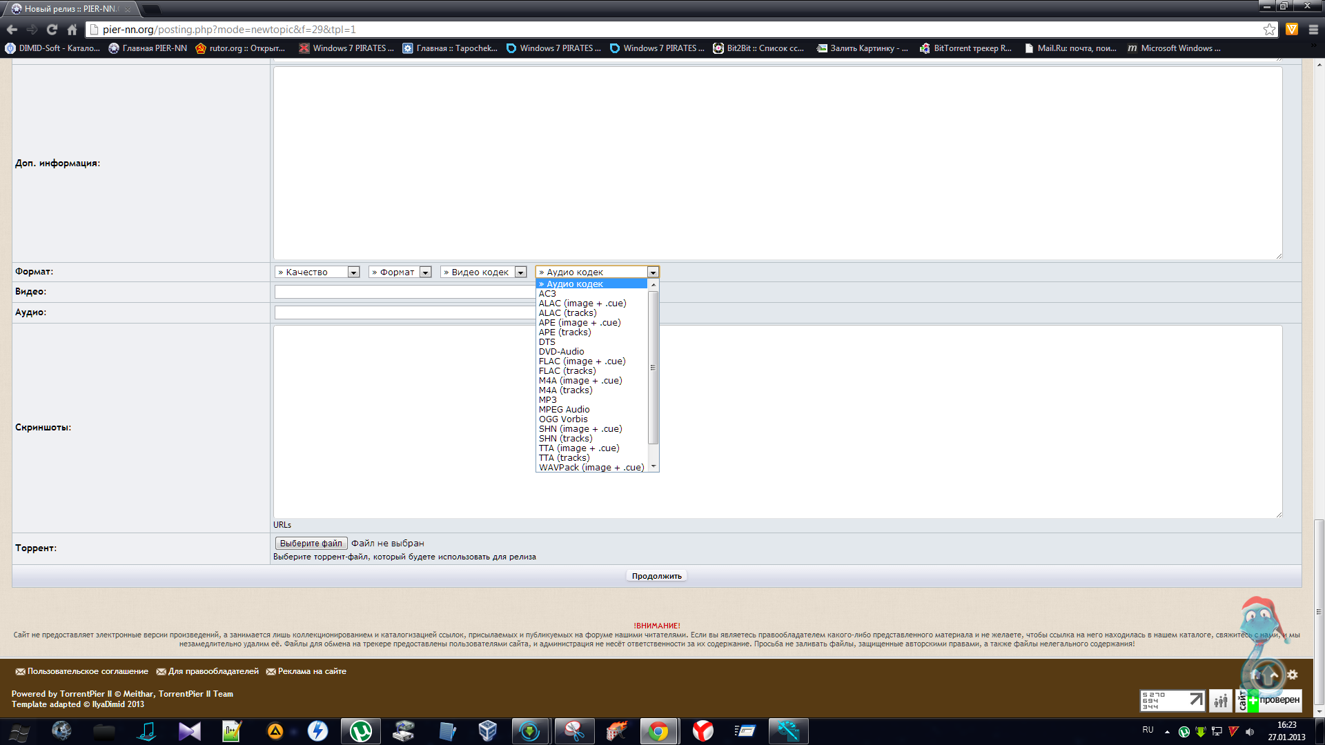1325x745 pixels.
Task: Open uTorrent from the taskbar
Action: pos(360,731)
